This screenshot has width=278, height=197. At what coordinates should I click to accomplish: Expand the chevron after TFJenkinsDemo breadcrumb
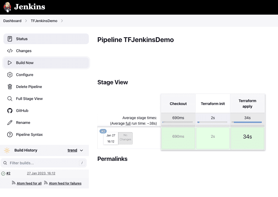(62, 21)
